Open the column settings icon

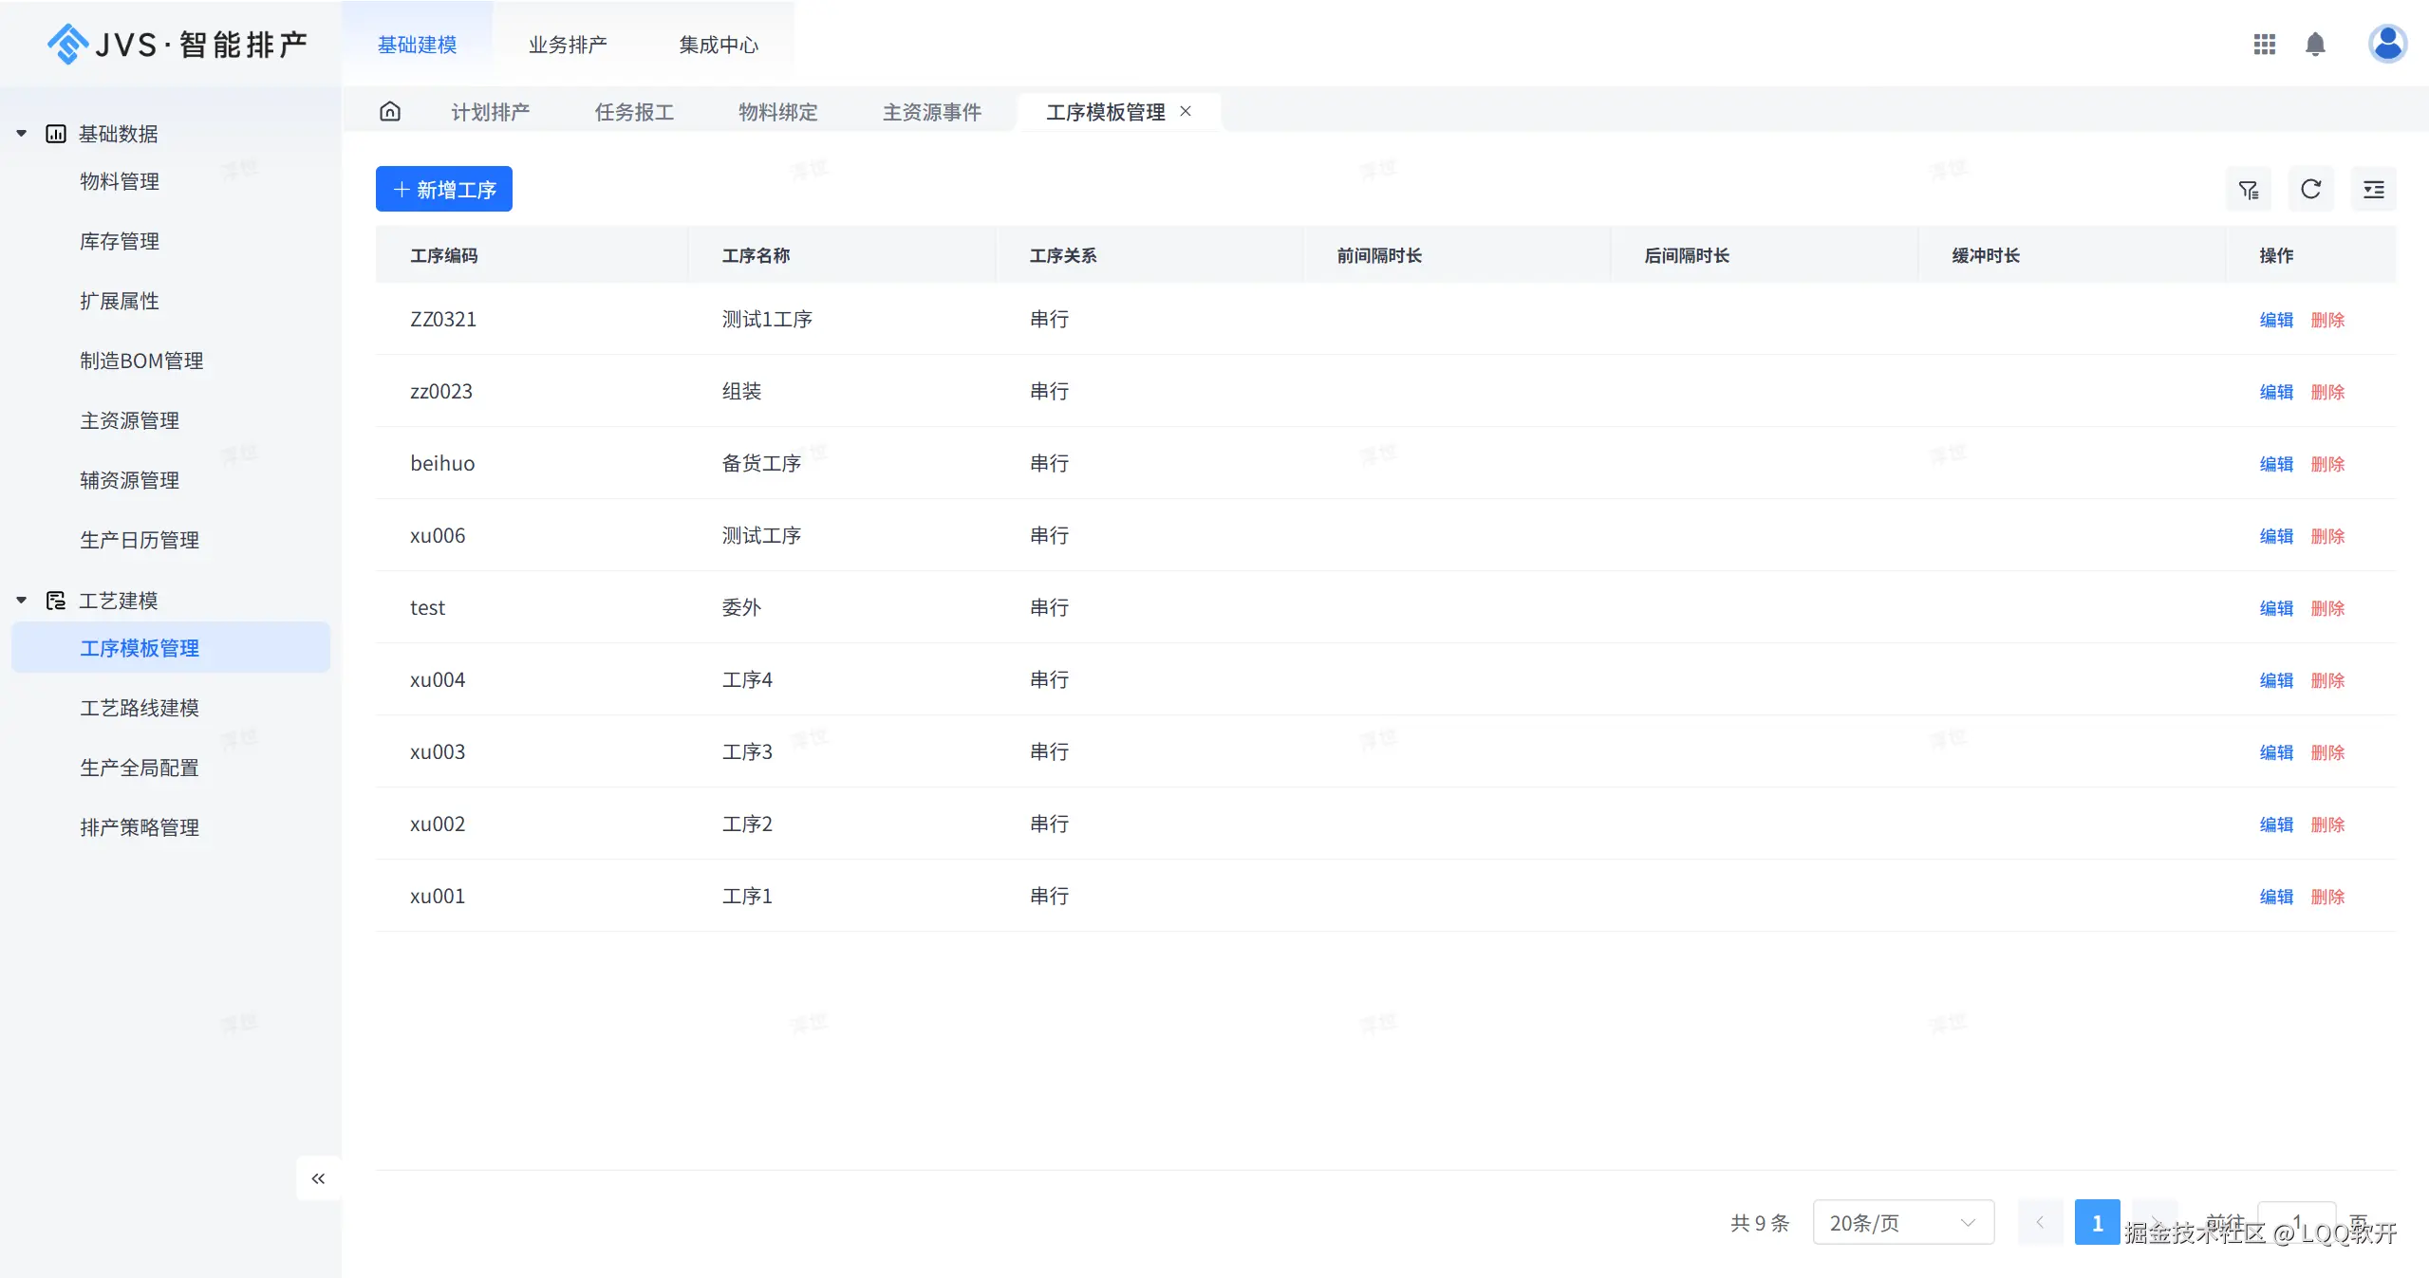(2373, 190)
